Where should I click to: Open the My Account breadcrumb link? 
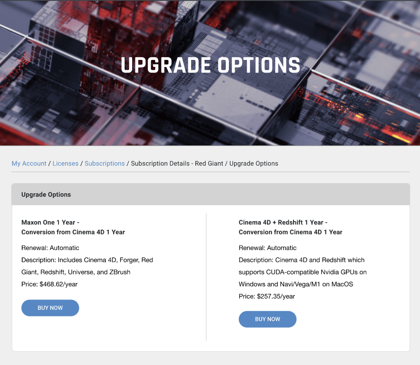29,164
